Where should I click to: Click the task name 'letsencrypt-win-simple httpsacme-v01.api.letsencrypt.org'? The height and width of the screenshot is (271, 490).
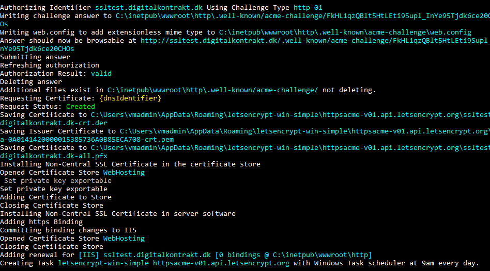[x=174, y=263]
